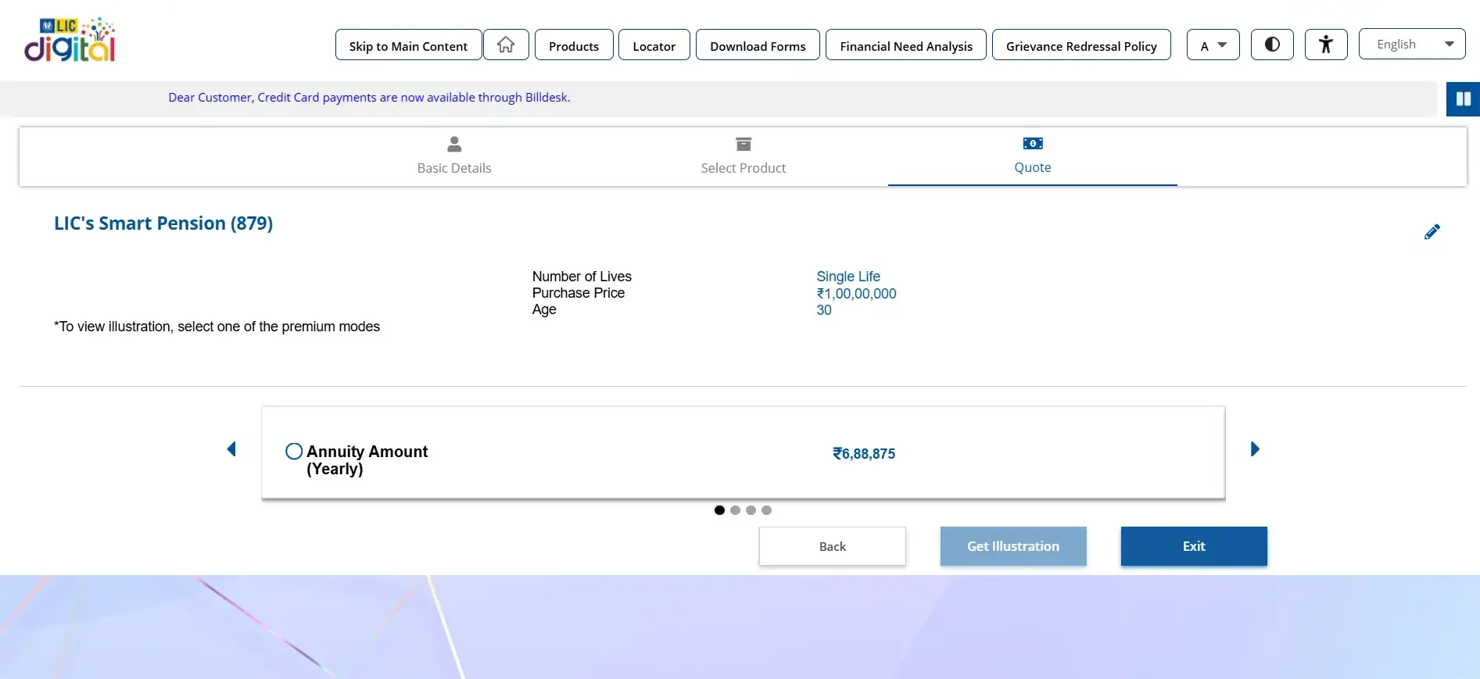Go to the Select Product step
The height and width of the screenshot is (679, 1480).
click(x=744, y=156)
